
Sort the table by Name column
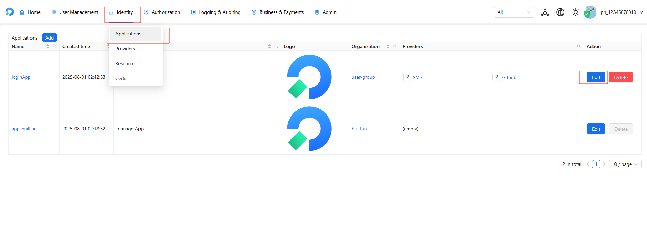point(48,46)
